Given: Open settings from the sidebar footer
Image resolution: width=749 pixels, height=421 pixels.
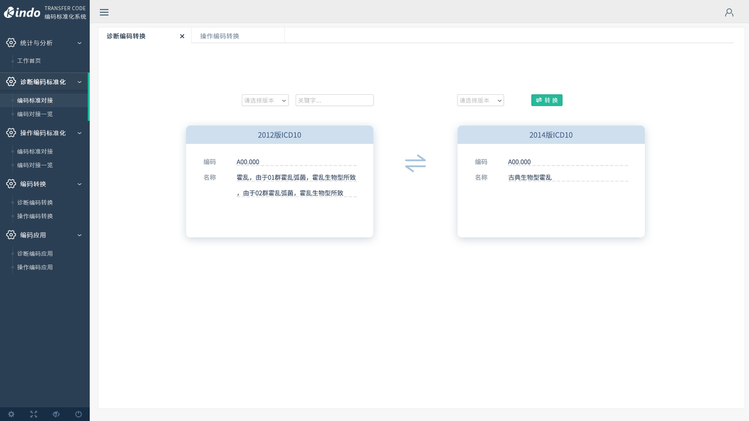Looking at the screenshot, I should (11, 414).
